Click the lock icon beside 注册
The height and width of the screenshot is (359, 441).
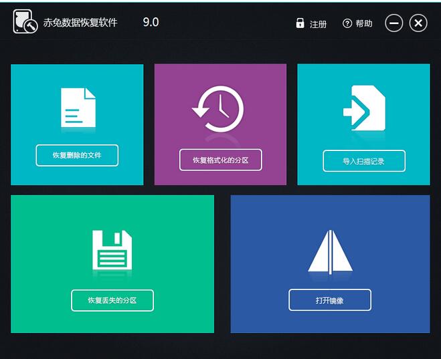(300, 23)
